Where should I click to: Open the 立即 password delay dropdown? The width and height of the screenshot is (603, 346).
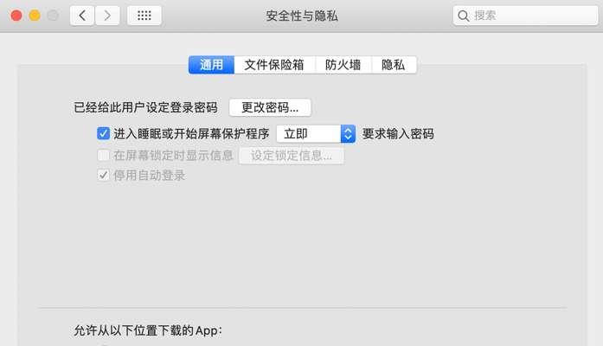[x=316, y=134]
